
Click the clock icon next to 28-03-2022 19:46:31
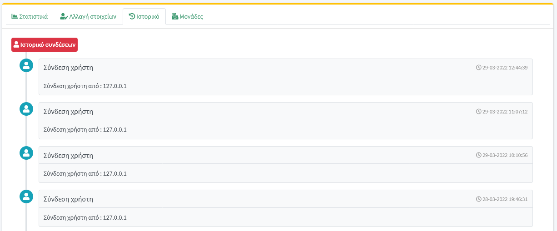[478, 199]
